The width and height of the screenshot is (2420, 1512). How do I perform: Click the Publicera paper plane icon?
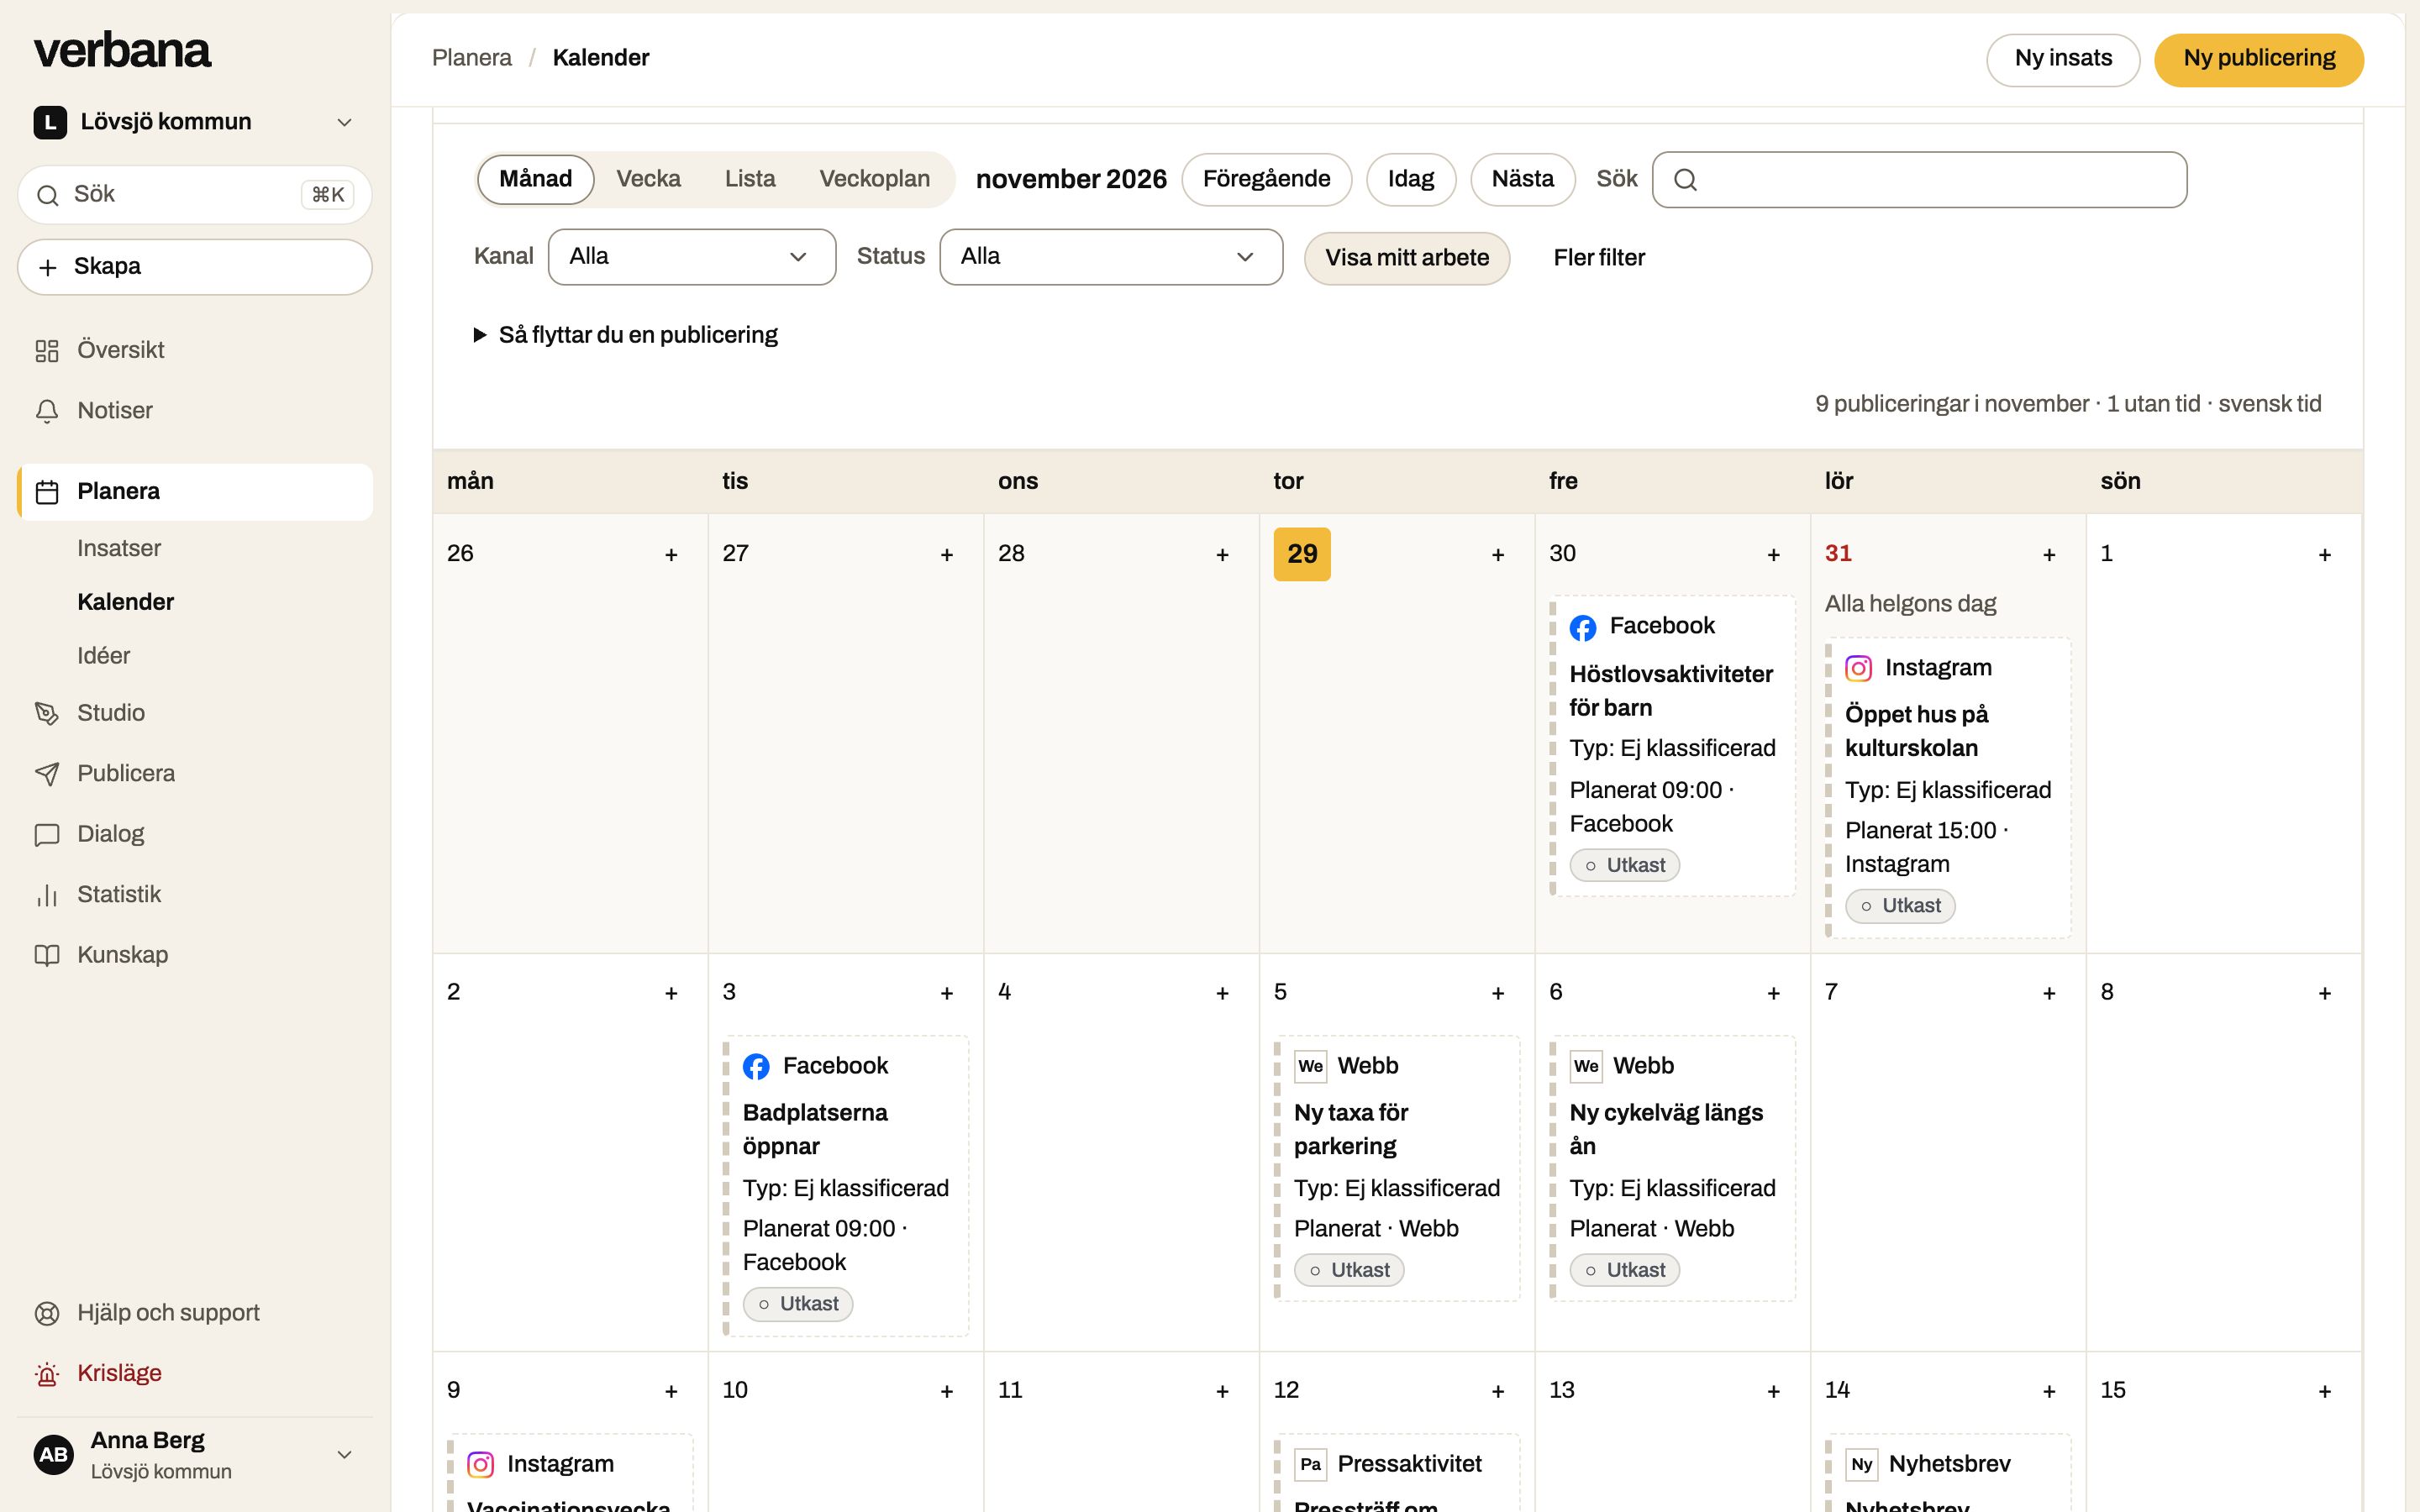(47, 774)
